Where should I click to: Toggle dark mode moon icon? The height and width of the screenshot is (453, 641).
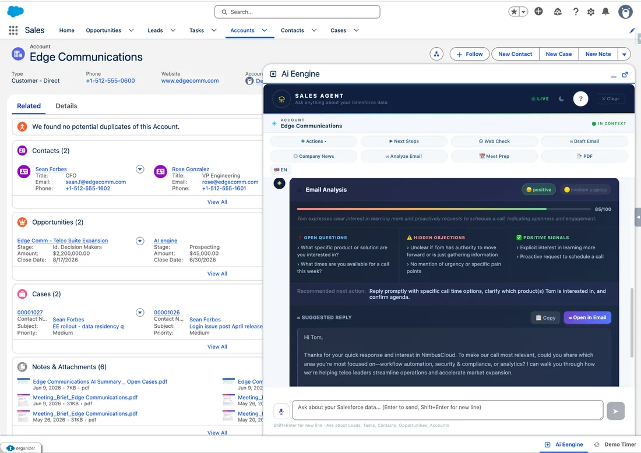[x=561, y=99]
